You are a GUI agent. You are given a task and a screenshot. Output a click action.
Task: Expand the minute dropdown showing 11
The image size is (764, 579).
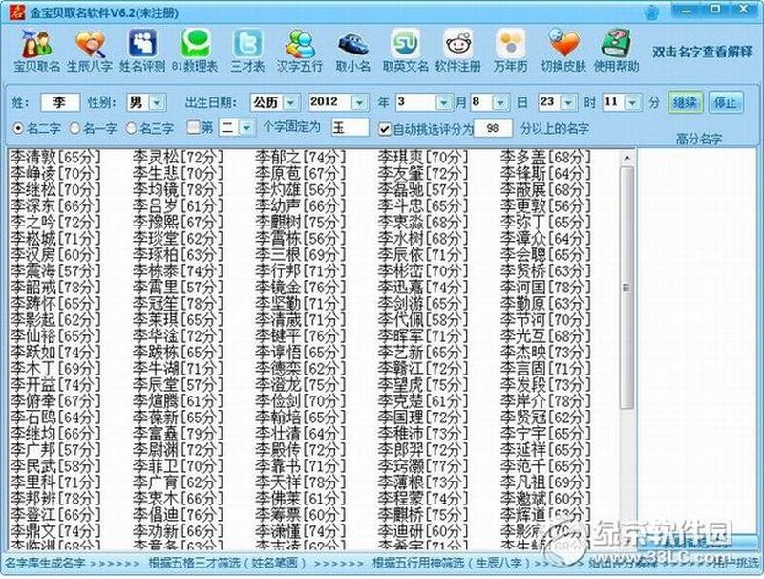click(632, 103)
